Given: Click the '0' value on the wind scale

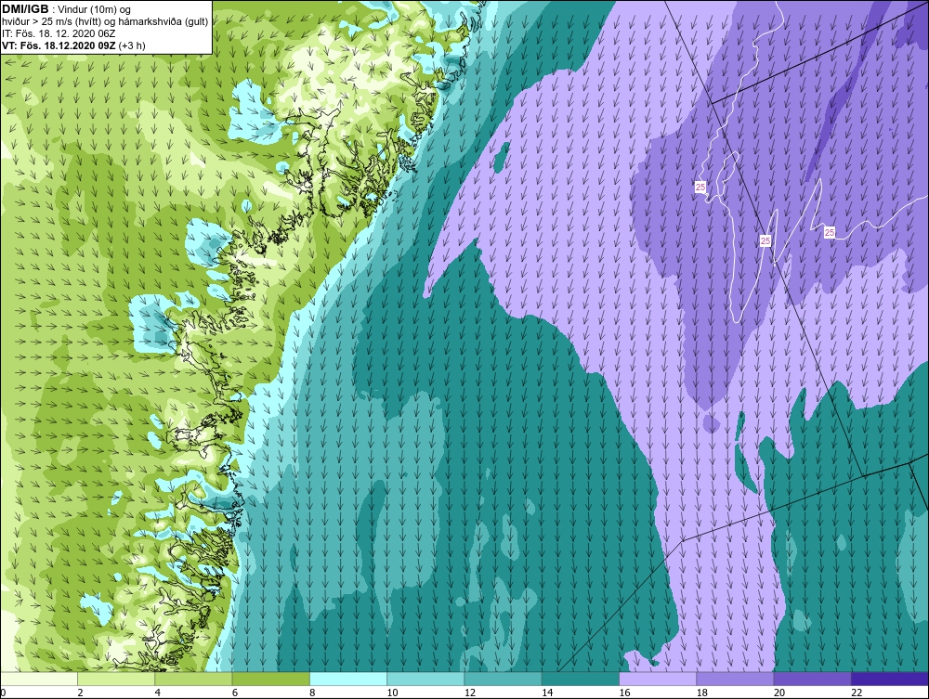Looking at the screenshot, I should (3, 693).
